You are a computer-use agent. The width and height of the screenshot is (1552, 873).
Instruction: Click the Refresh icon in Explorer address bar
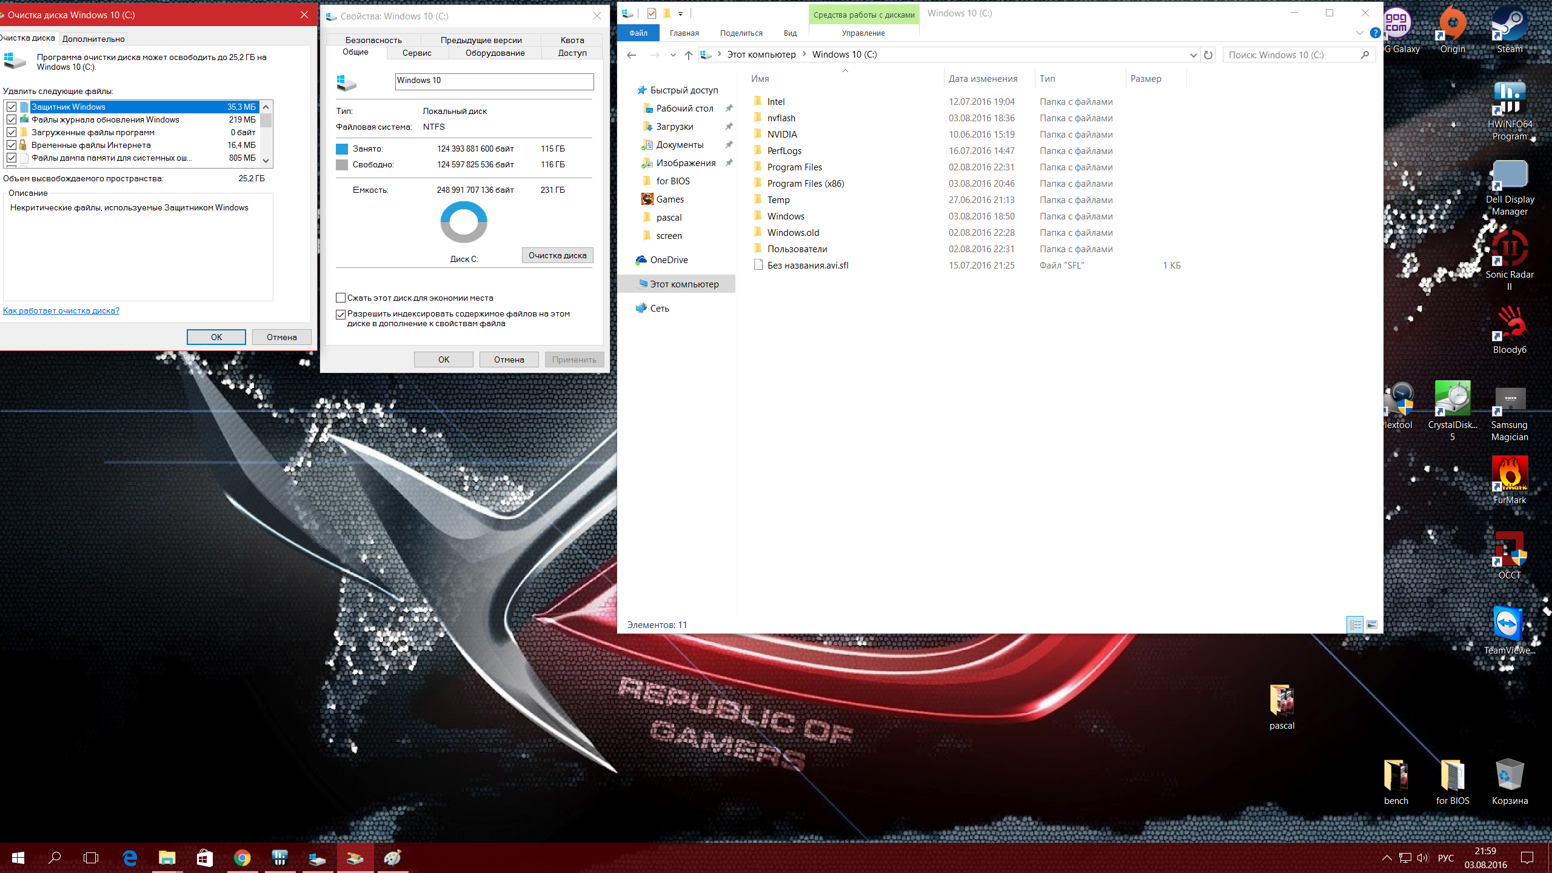click(x=1208, y=55)
